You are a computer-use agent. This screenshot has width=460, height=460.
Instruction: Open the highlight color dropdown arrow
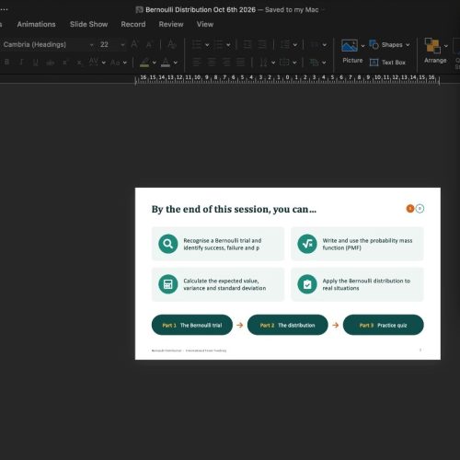155,63
